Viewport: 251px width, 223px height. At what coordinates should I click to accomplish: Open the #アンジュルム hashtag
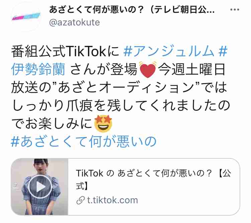[x=169, y=52]
